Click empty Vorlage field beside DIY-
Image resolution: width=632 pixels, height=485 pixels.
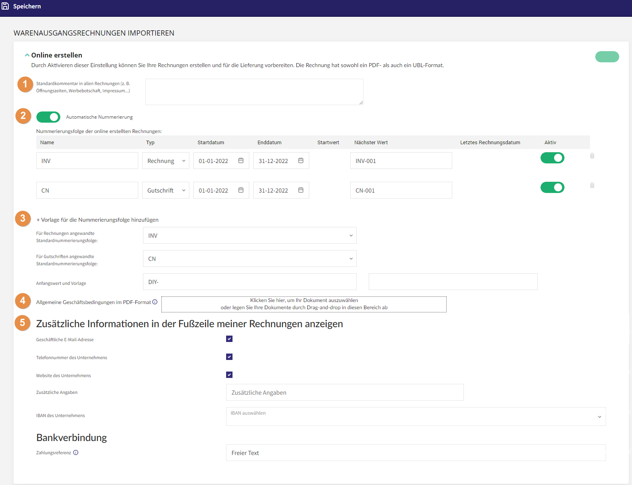point(453,282)
